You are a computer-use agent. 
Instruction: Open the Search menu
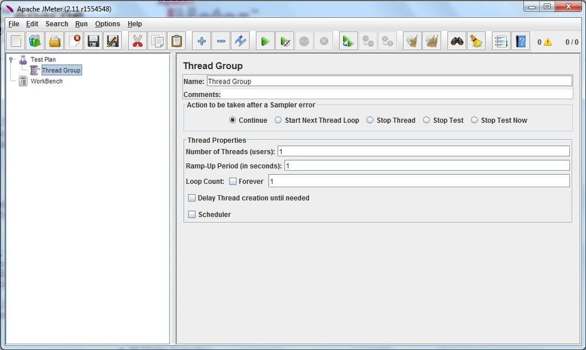pos(57,24)
